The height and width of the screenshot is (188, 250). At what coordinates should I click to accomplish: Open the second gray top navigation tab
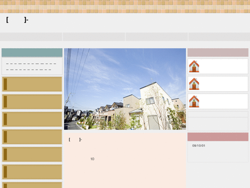pyautogui.click(x=94, y=37)
